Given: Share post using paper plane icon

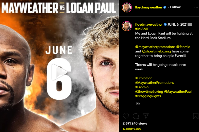Looking at the screenshot, I should (146, 116).
